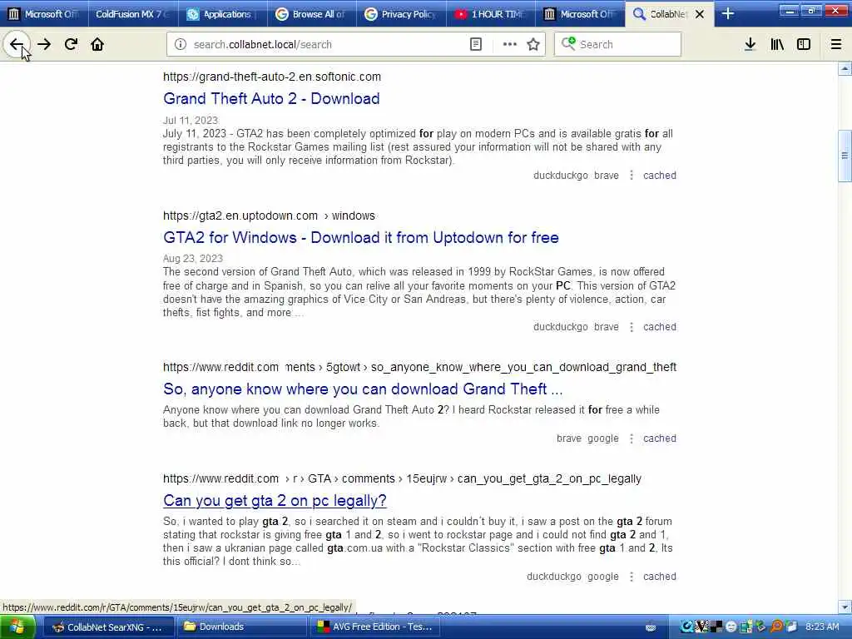The width and height of the screenshot is (852, 639).
Task: Switch to the 1 HOUR TIMER tab
Action: [491, 14]
